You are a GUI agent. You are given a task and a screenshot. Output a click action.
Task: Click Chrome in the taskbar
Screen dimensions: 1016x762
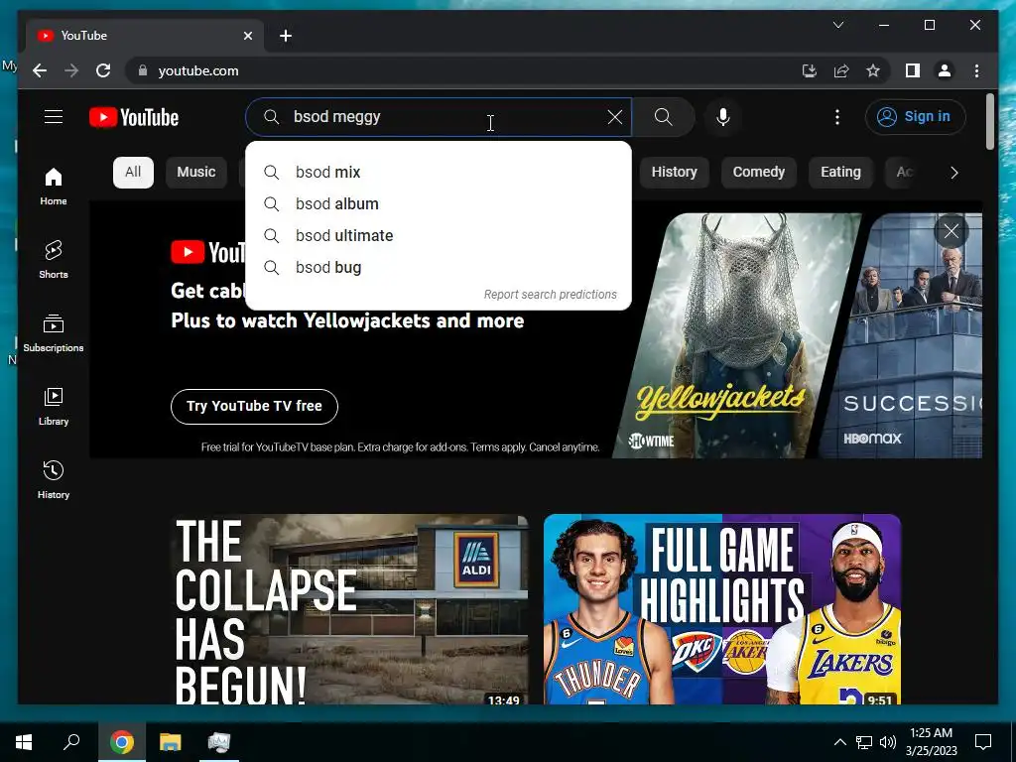[121, 742]
